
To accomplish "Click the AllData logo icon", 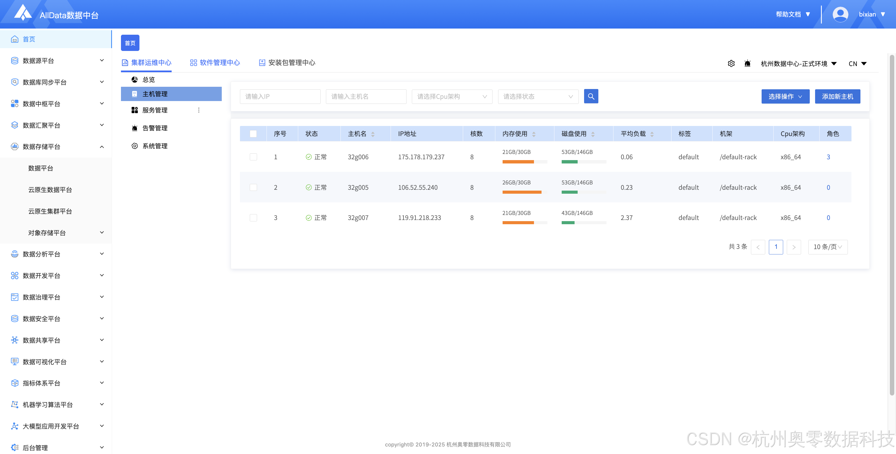I will click(23, 13).
